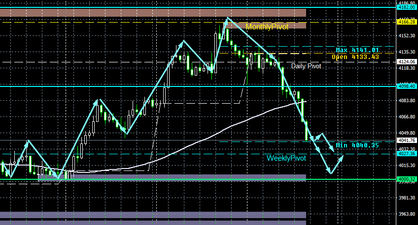This screenshot has width=418, height=225.
Task: Select the 4049.80 axis label
Action: tap(407, 133)
